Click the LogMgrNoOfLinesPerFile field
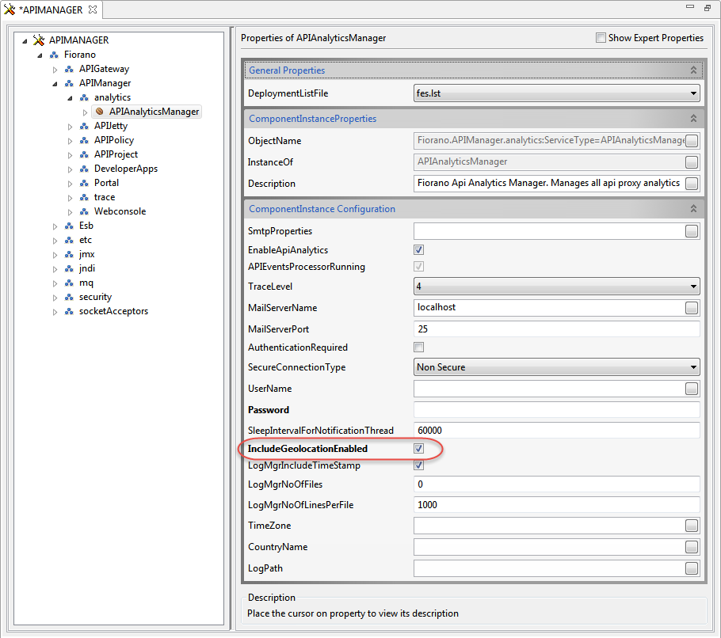Screen dimensions: 721x638 (x=556, y=505)
